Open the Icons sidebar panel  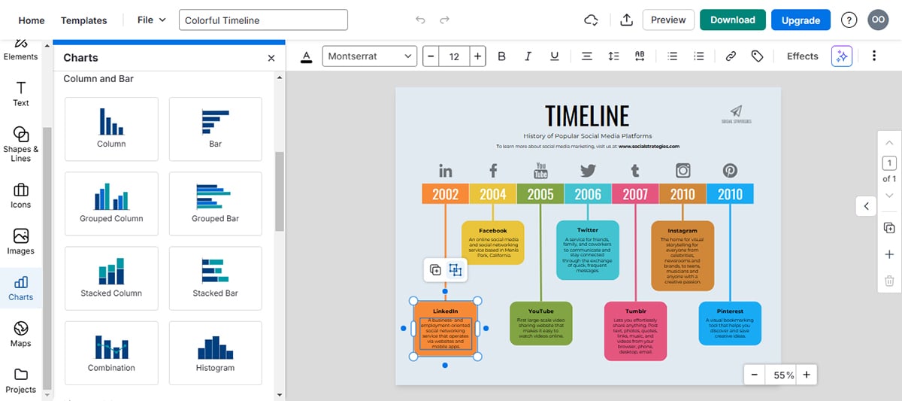[x=21, y=196]
